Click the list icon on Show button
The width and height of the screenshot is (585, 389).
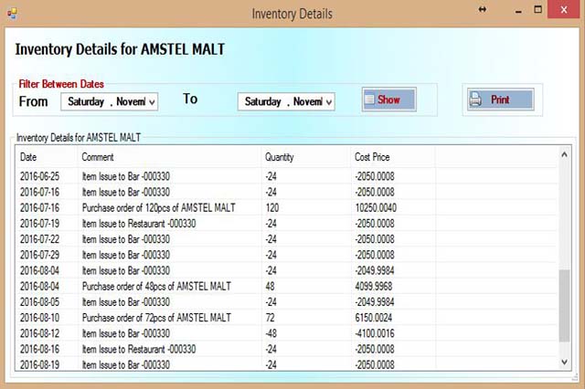[x=369, y=100]
